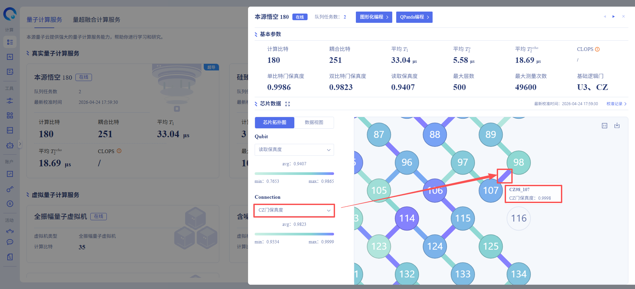Viewport: 635px width, 289px height.
Task: Select 量子计算服务 tab
Action: [44, 20]
